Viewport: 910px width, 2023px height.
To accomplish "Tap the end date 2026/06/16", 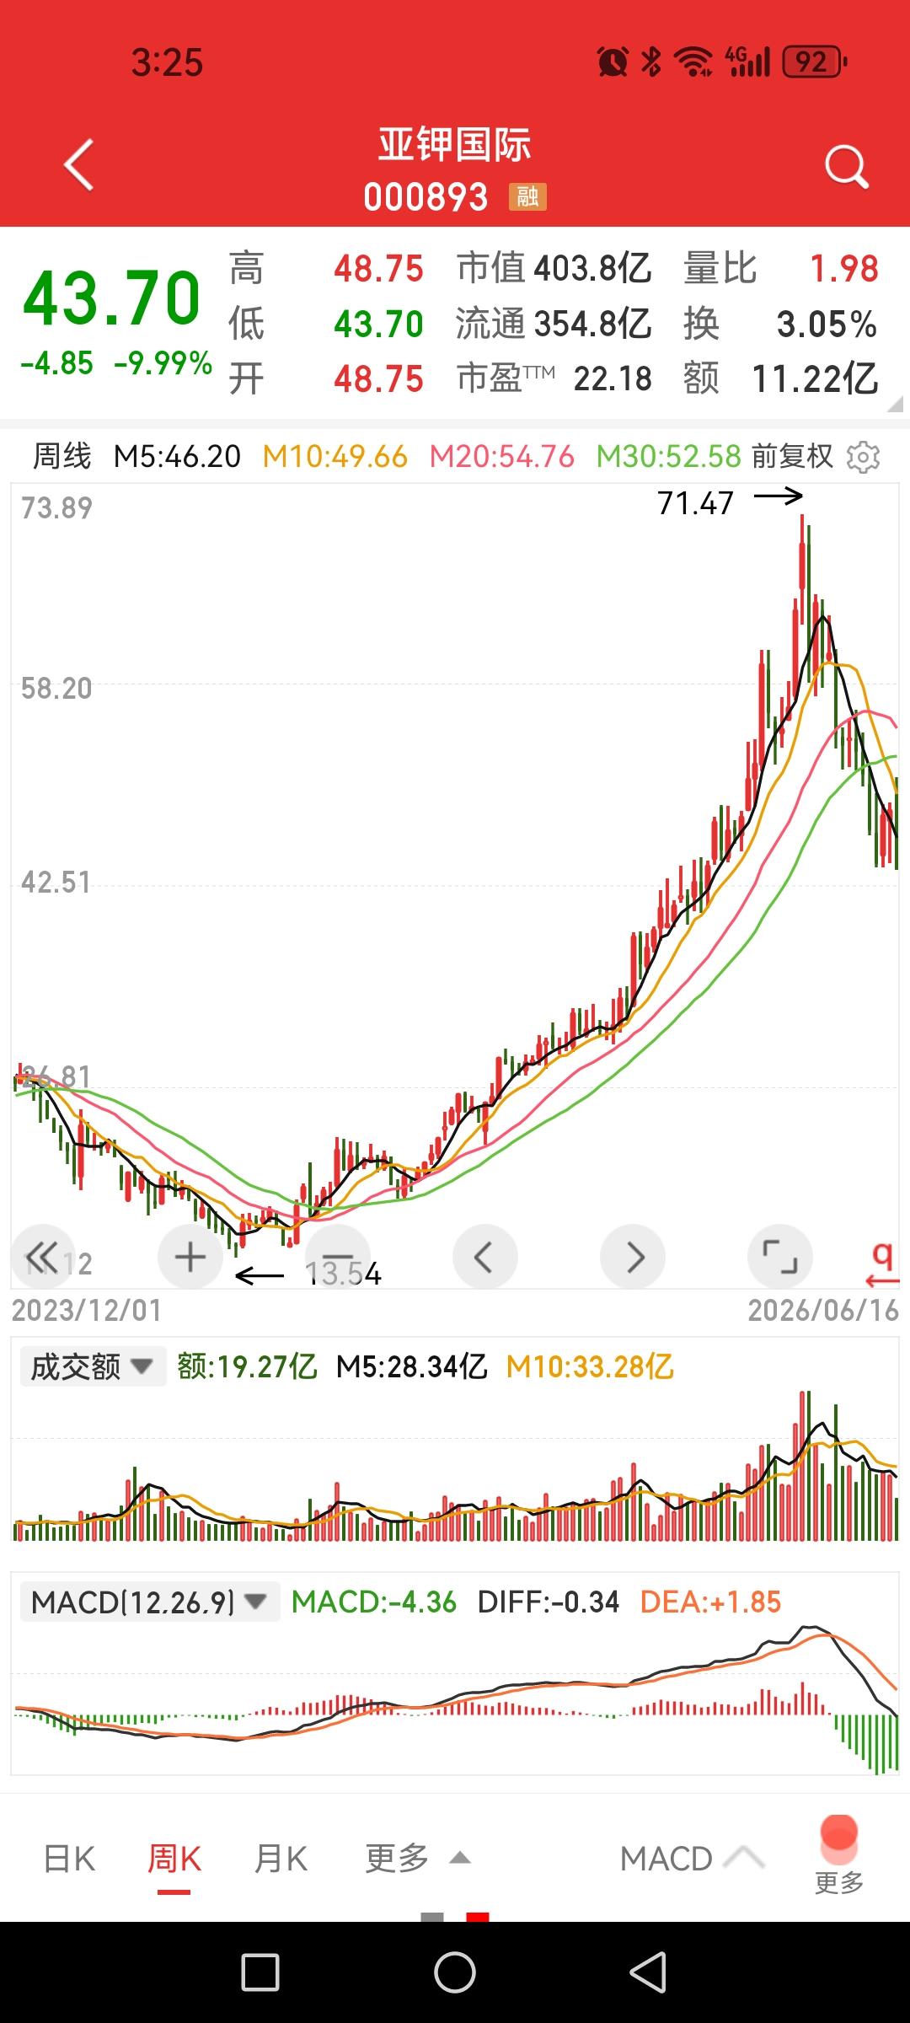I will 823,1310.
